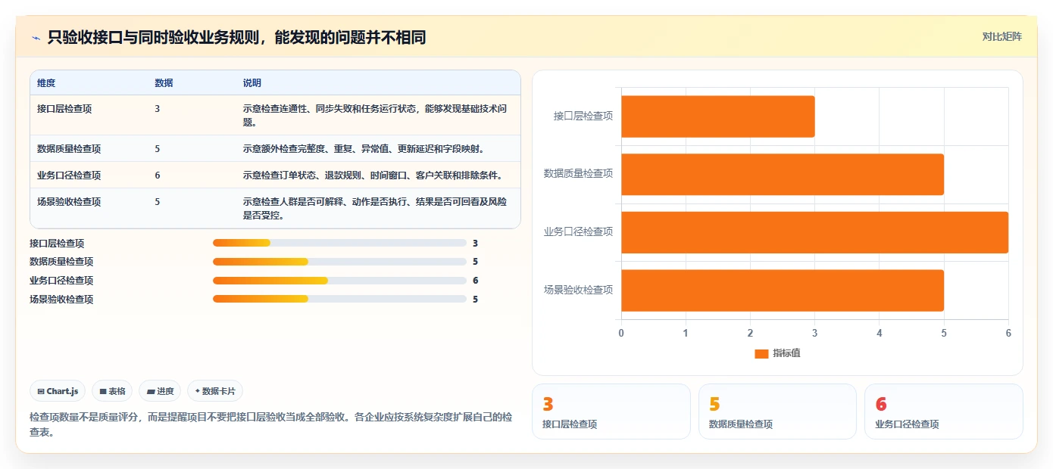The height and width of the screenshot is (469, 1053).
Task: Select the 进度 chip
Action: tap(160, 391)
